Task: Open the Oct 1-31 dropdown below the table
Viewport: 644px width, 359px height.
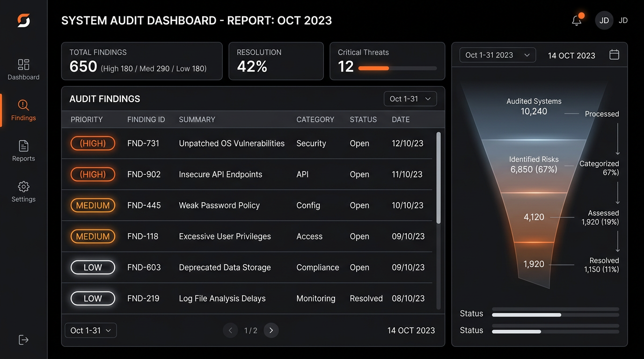Action: point(90,330)
